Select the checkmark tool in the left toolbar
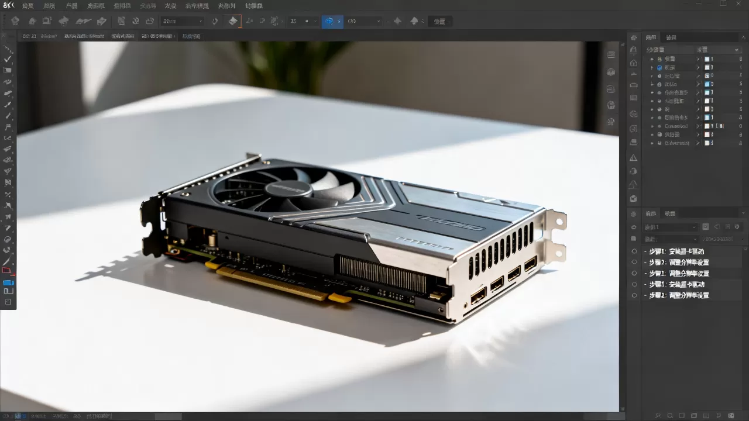This screenshot has width=749, height=421. click(x=8, y=60)
